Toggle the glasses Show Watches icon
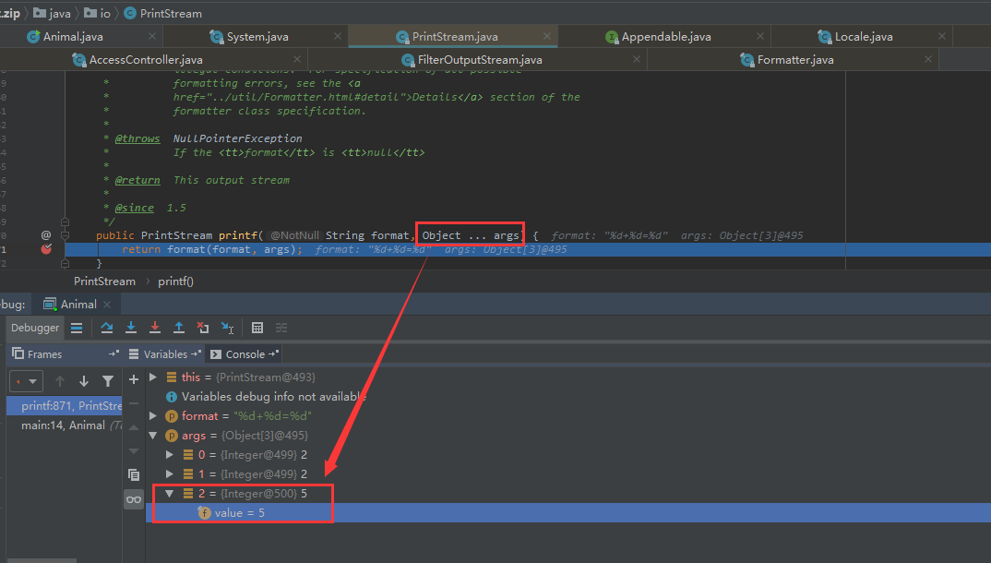This screenshot has width=991, height=563. pos(134,500)
